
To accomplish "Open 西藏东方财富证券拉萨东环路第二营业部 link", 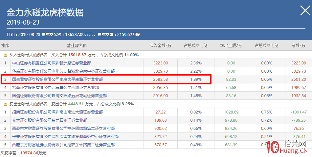I will pos(63,145).
